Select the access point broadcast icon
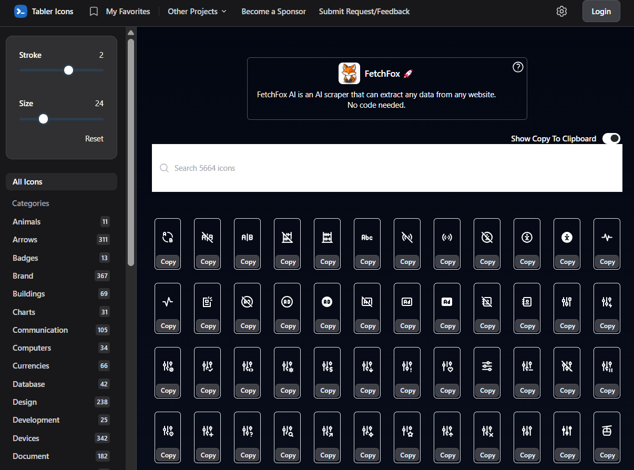This screenshot has width=634, height=470. coord(447,238)
